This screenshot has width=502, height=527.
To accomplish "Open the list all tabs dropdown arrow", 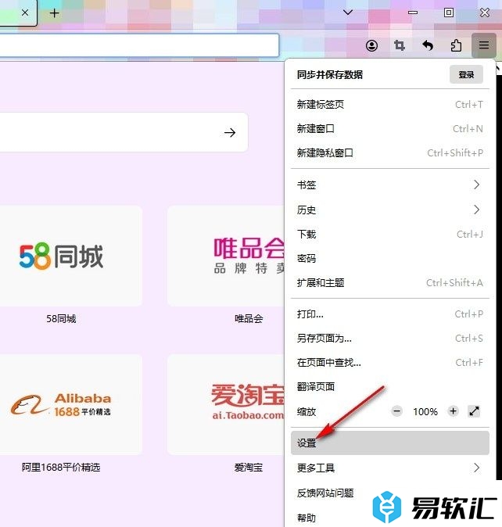I will pos(348,13).
